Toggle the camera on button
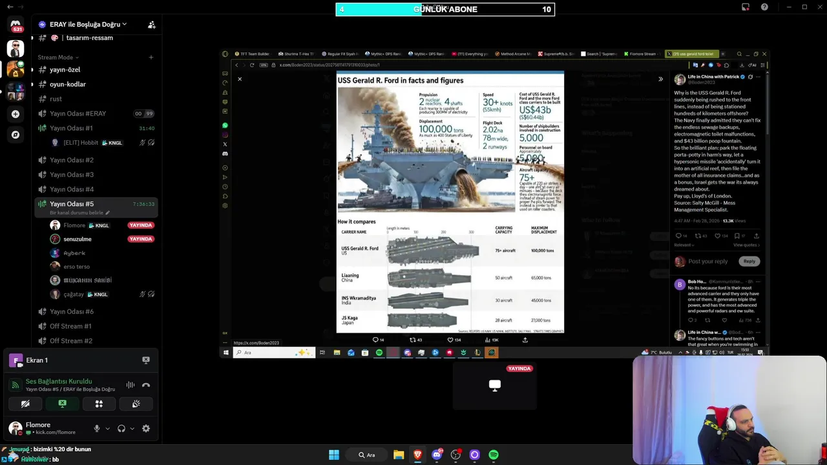827x465 pixels. (25, 404)
